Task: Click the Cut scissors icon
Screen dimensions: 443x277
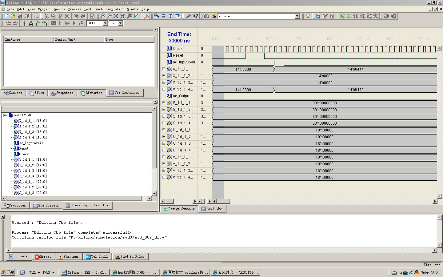Action: pyautogui.click(x=47, y=16)
